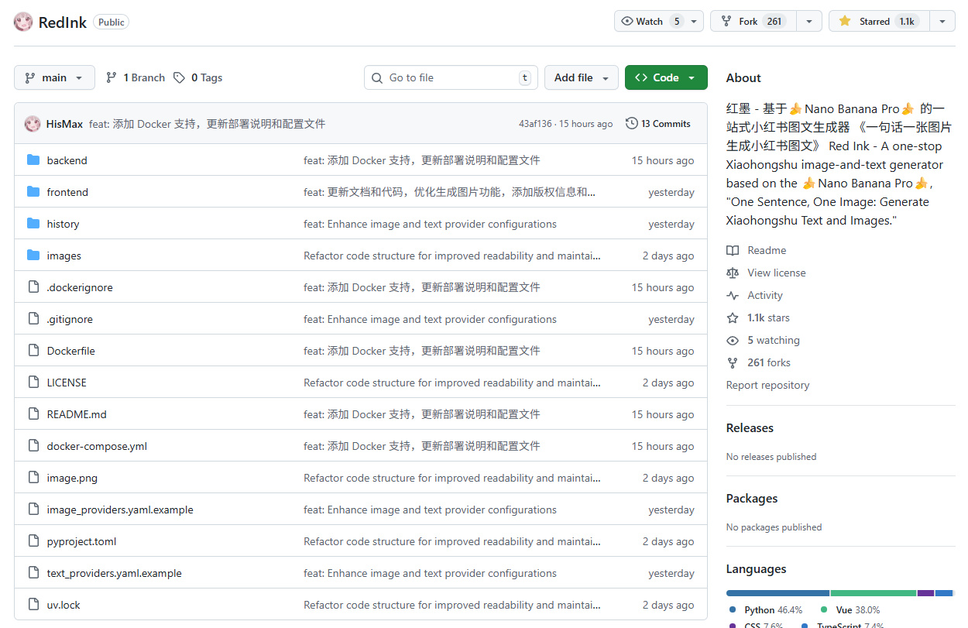The image size is (968, 628).
Task: Open the 1 Branch link
Action: (x=136, y=77)
